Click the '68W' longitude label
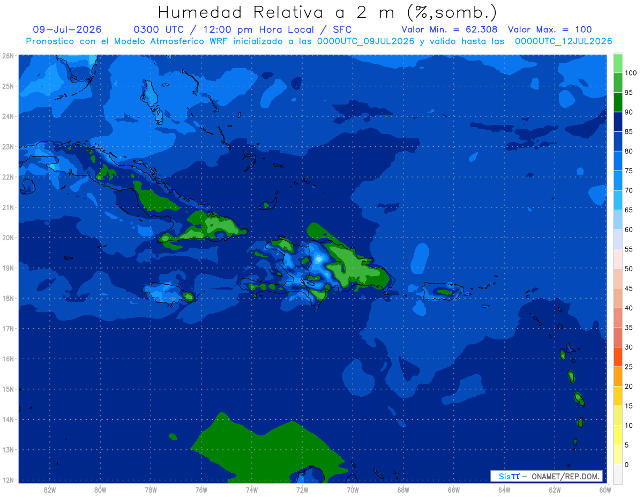The width and height of the screenshot is (643, 497). (403, 489)
